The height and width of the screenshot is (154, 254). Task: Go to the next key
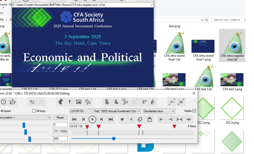102,119
